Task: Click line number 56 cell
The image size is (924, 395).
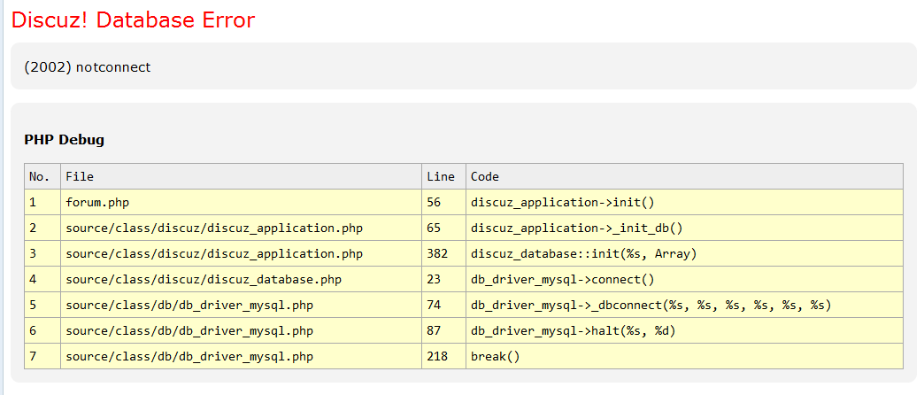Action: 443,202
